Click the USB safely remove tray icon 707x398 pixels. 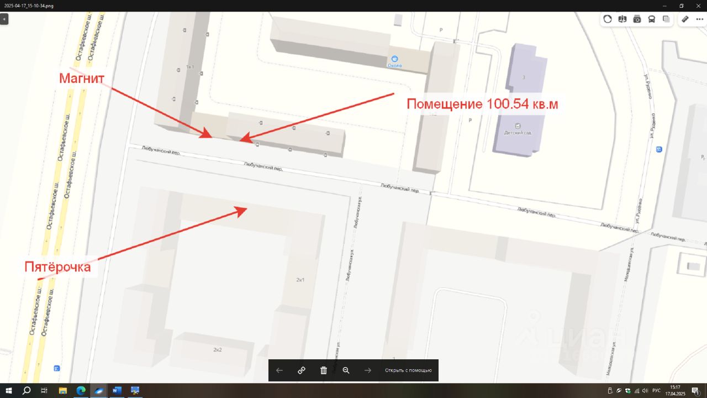tap(610, 391)
